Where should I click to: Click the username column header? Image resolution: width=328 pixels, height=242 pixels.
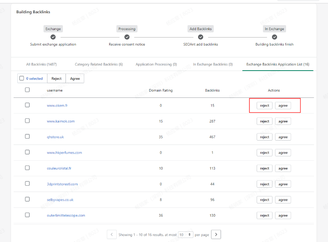[54, 90]
